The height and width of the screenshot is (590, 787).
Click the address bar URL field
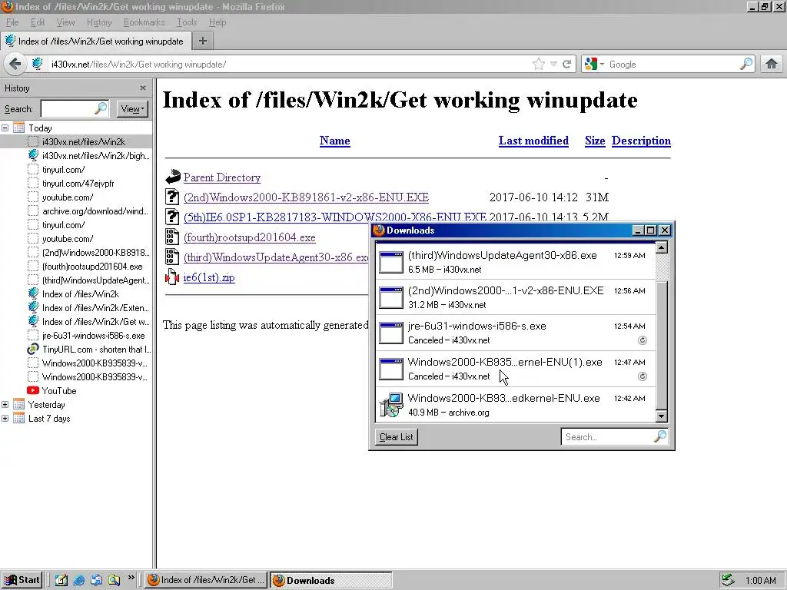pyautogui.click(x=289, y=65)
